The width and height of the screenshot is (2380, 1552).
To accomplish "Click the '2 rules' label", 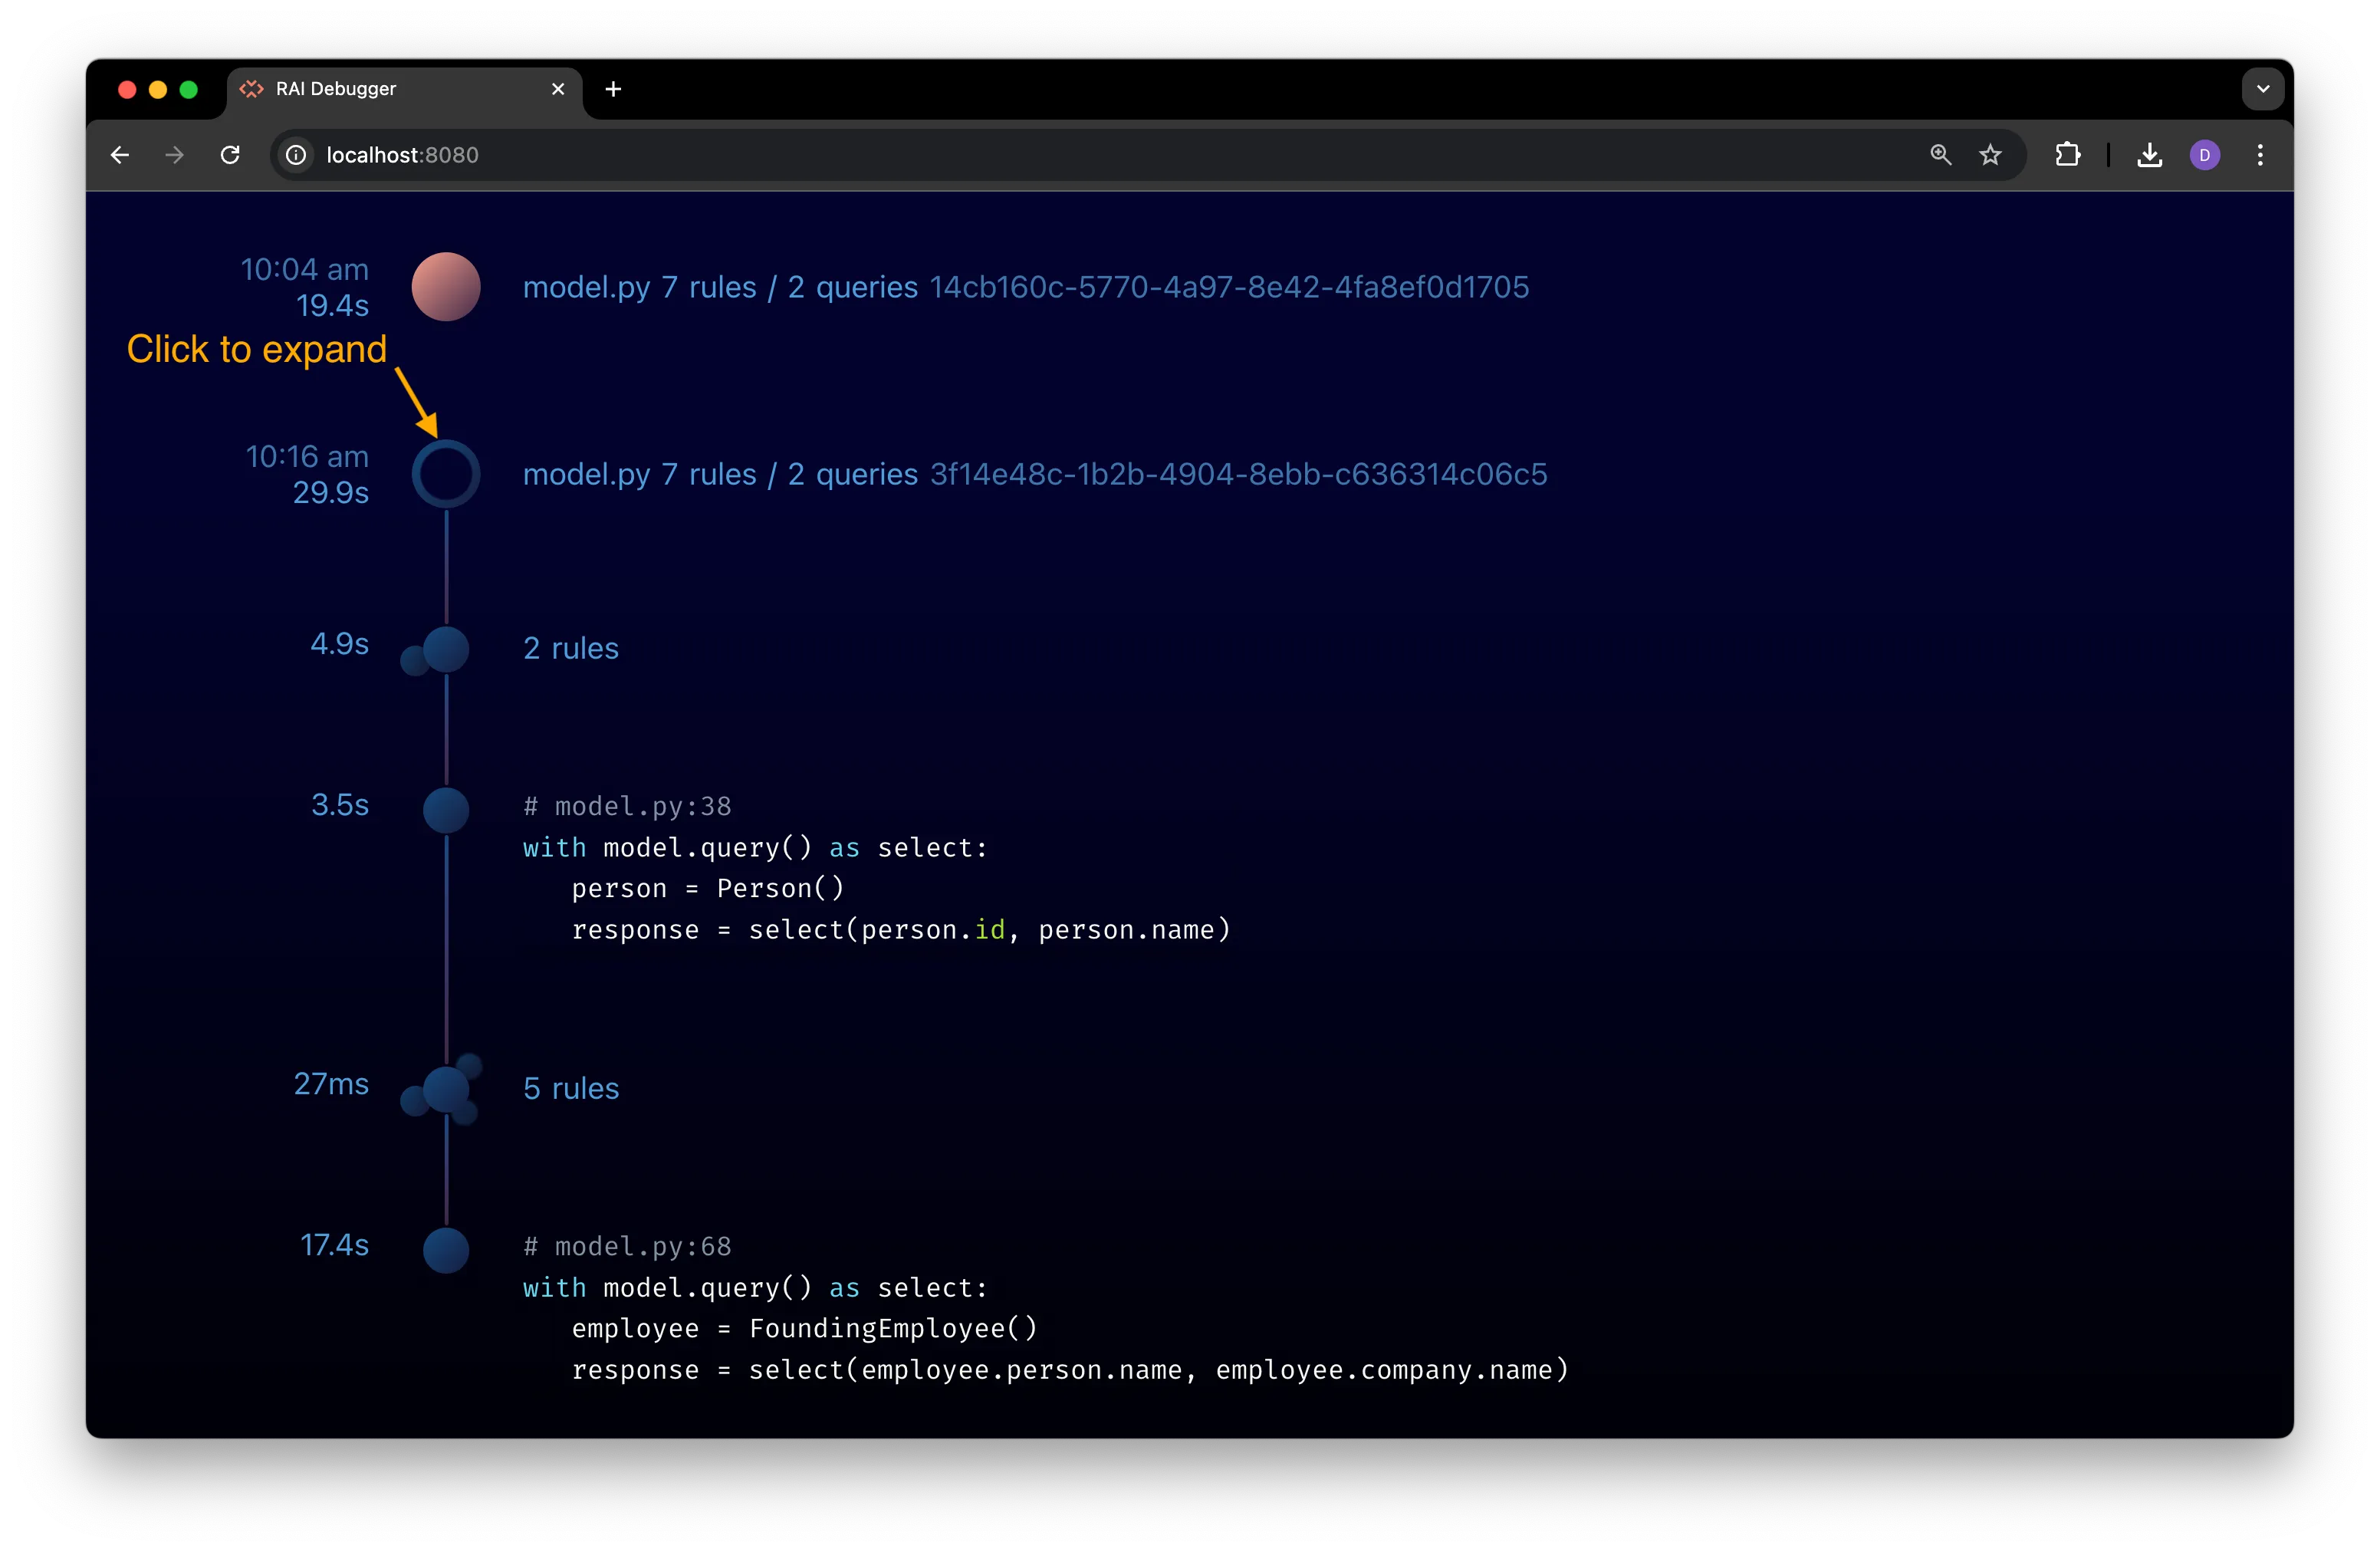I will [x=571, y=649].
